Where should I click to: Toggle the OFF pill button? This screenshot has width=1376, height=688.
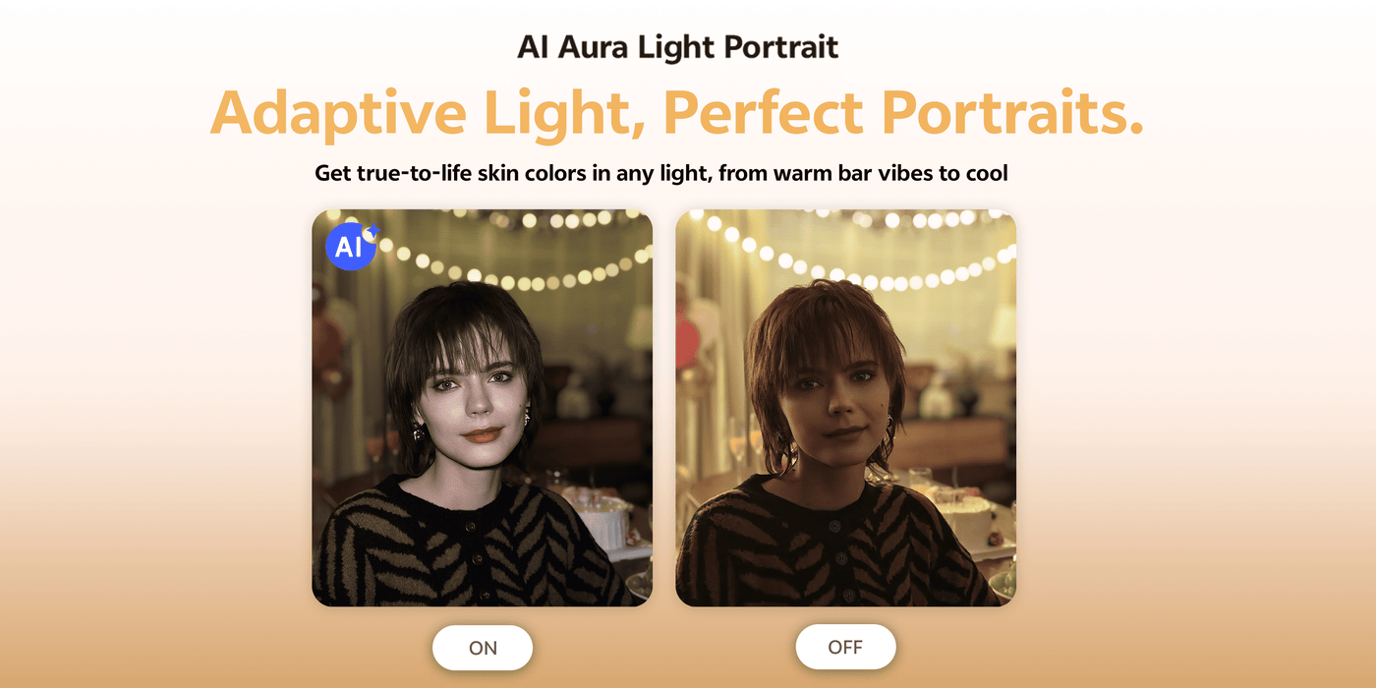845,647
